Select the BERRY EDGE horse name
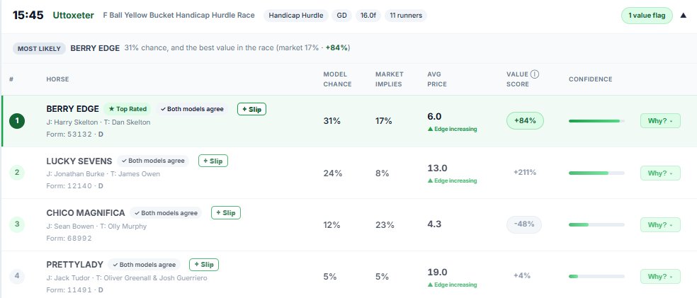Screen dimensions: 697x298 pyautogui.click(x=72, y=109)
